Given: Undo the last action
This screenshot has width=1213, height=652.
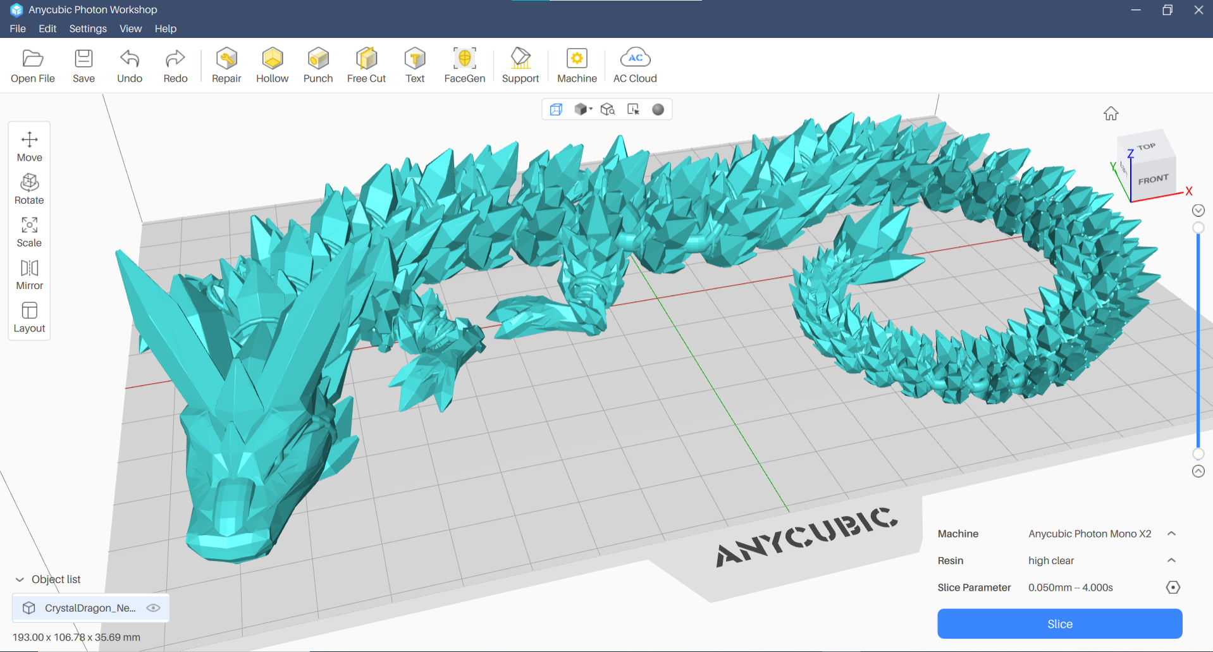Looking at the screenshot, I should point(130,66).
